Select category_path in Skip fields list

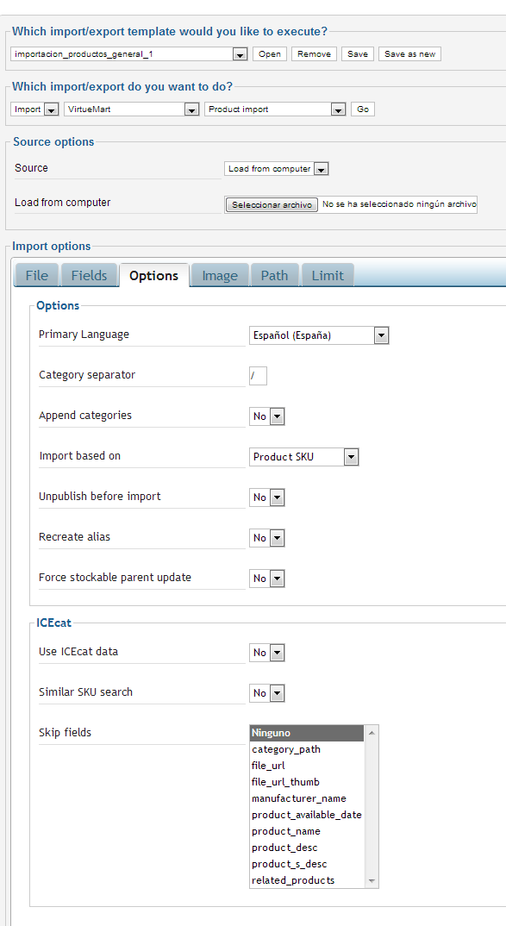pos(306,749)
